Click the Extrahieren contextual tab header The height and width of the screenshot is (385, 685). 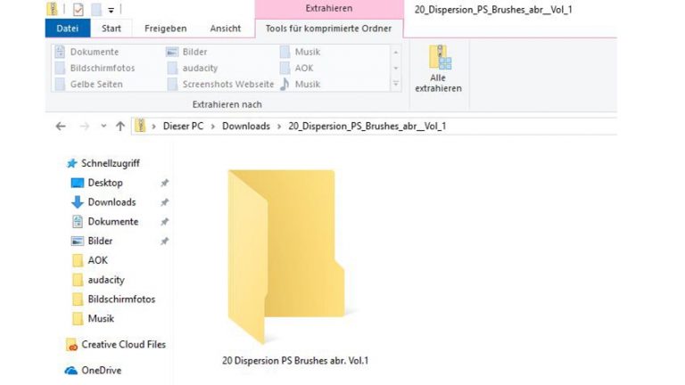[329, 9]
